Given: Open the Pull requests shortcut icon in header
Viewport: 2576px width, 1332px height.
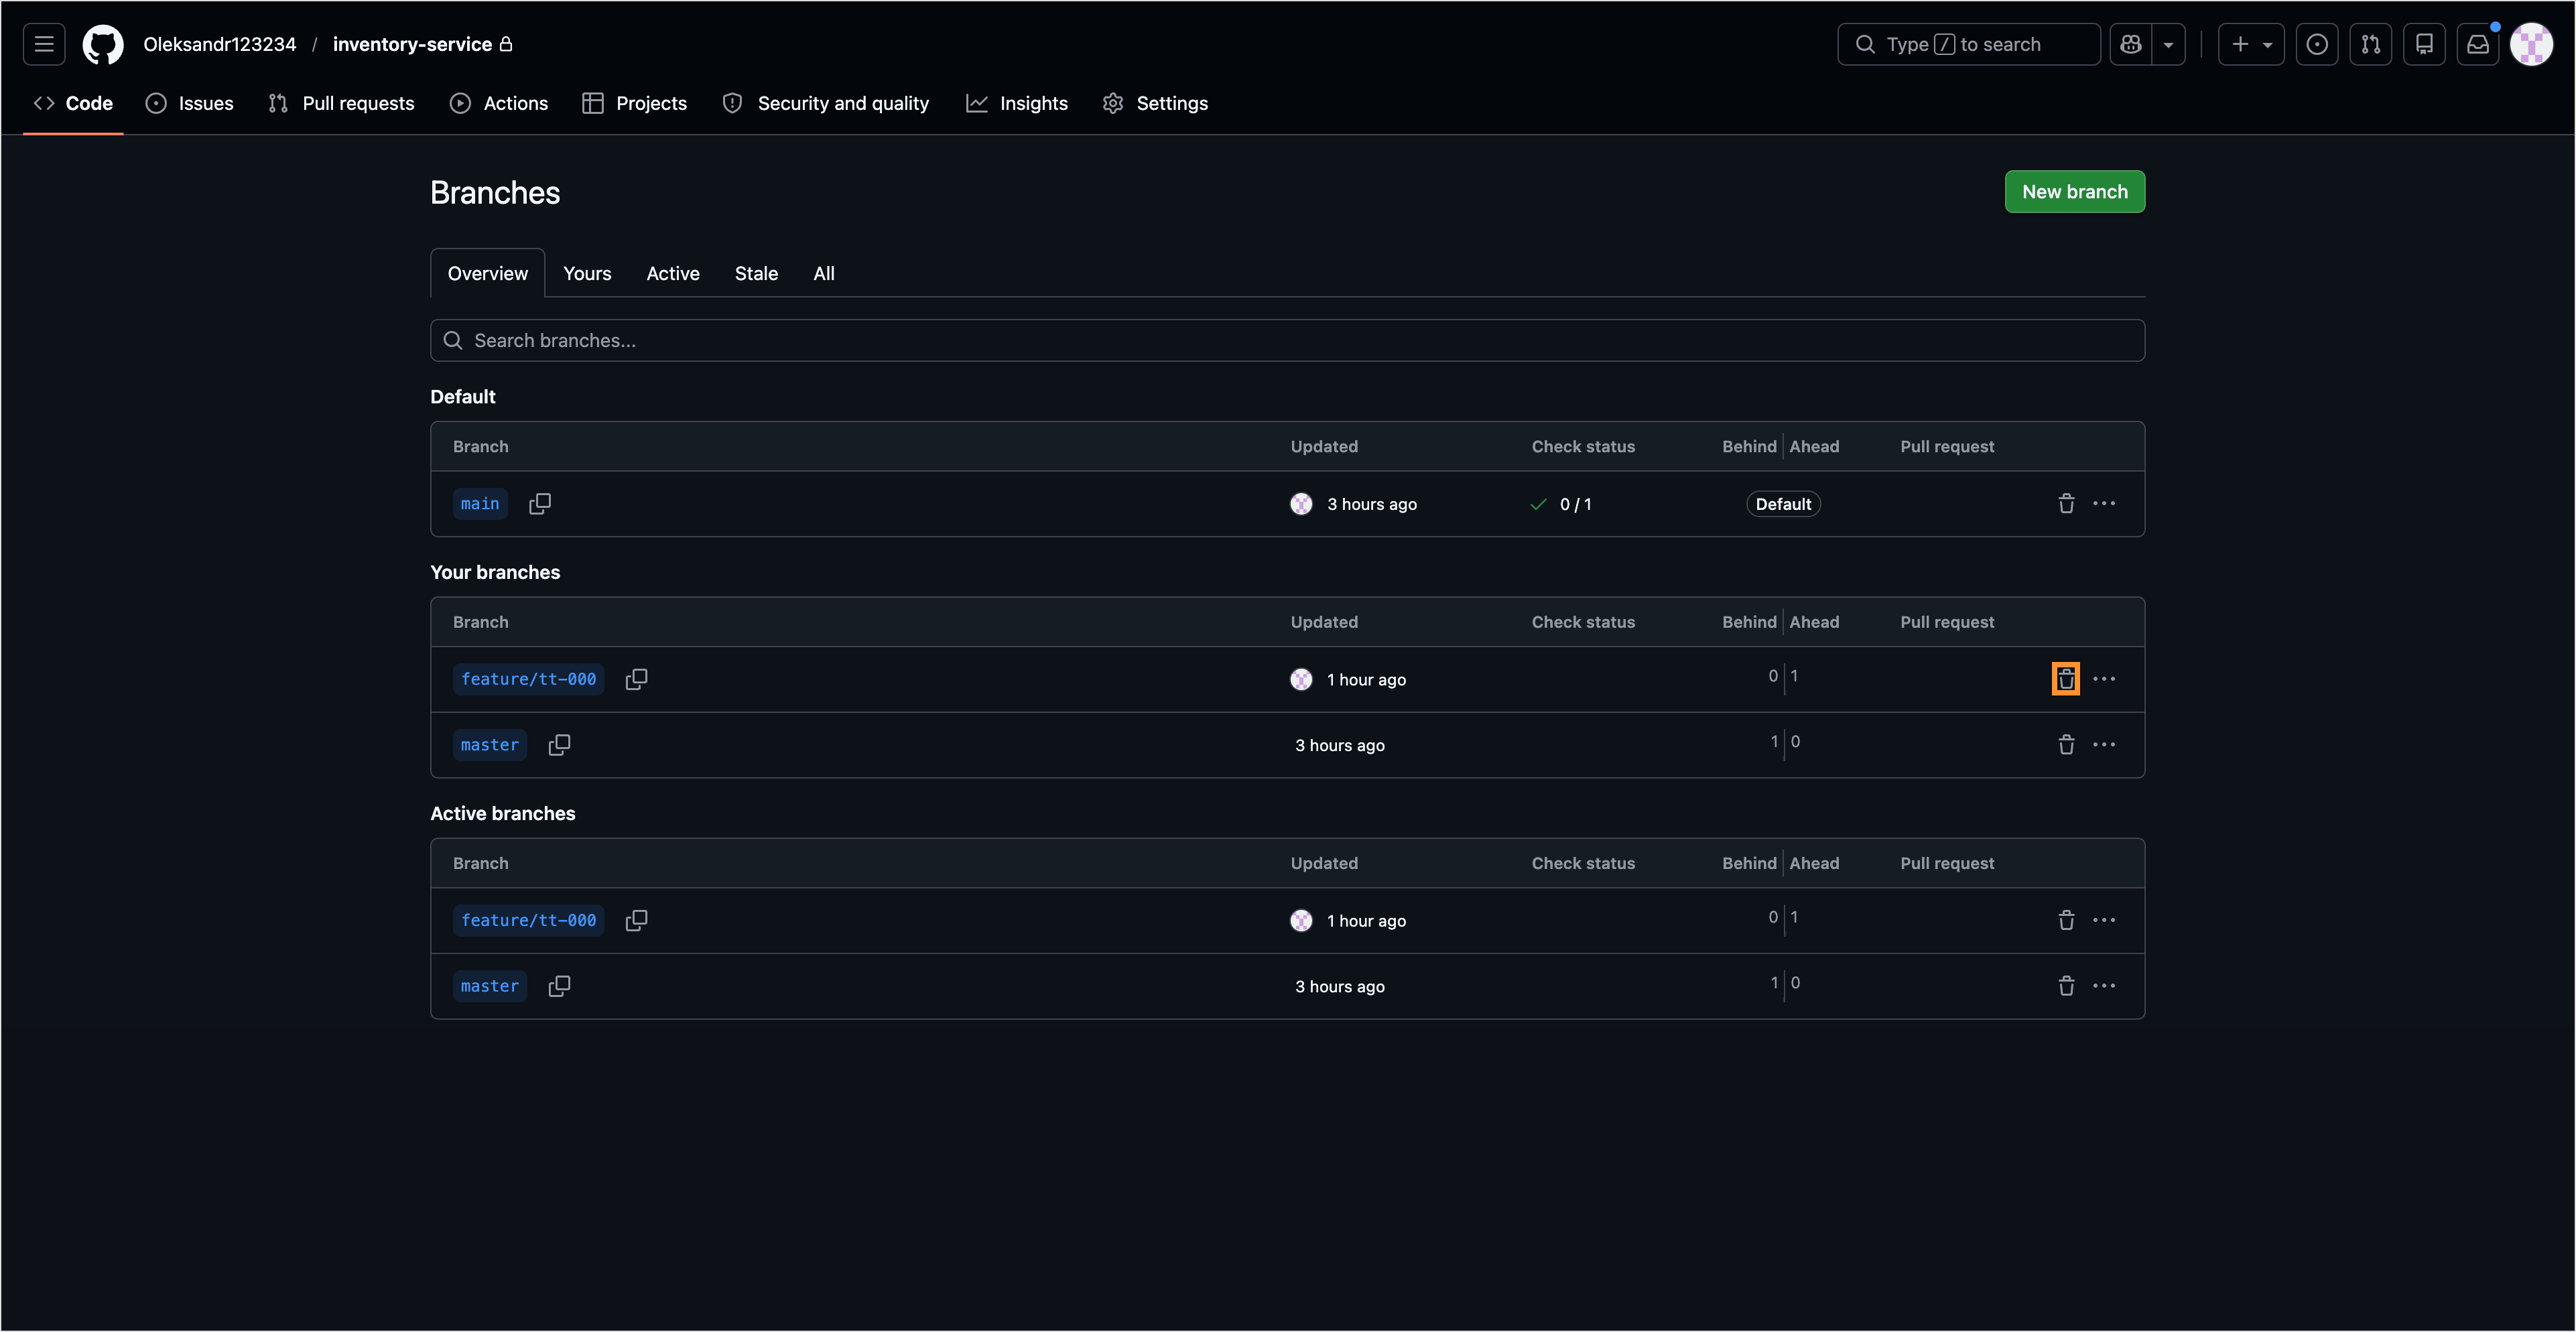Looking at the screenshot, I should click(2371, 44).
